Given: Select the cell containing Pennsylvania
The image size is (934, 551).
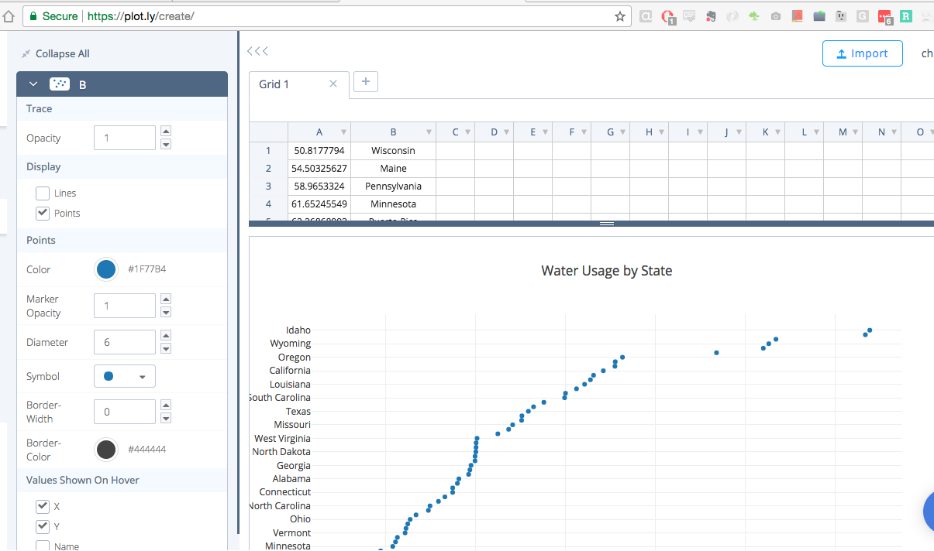Looking at the screenshot, I should pyautogui.click(x=393, y=186).
